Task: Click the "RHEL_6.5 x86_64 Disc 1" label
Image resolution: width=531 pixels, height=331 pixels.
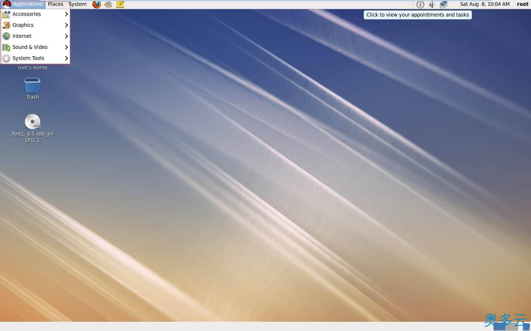Action: pos(33,137)
